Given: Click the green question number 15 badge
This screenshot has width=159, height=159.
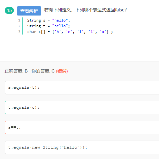Looking at the screenshot, I should 9,10.
